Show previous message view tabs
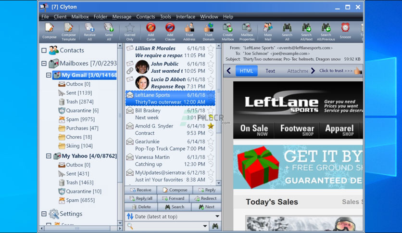 coord(229,71)
